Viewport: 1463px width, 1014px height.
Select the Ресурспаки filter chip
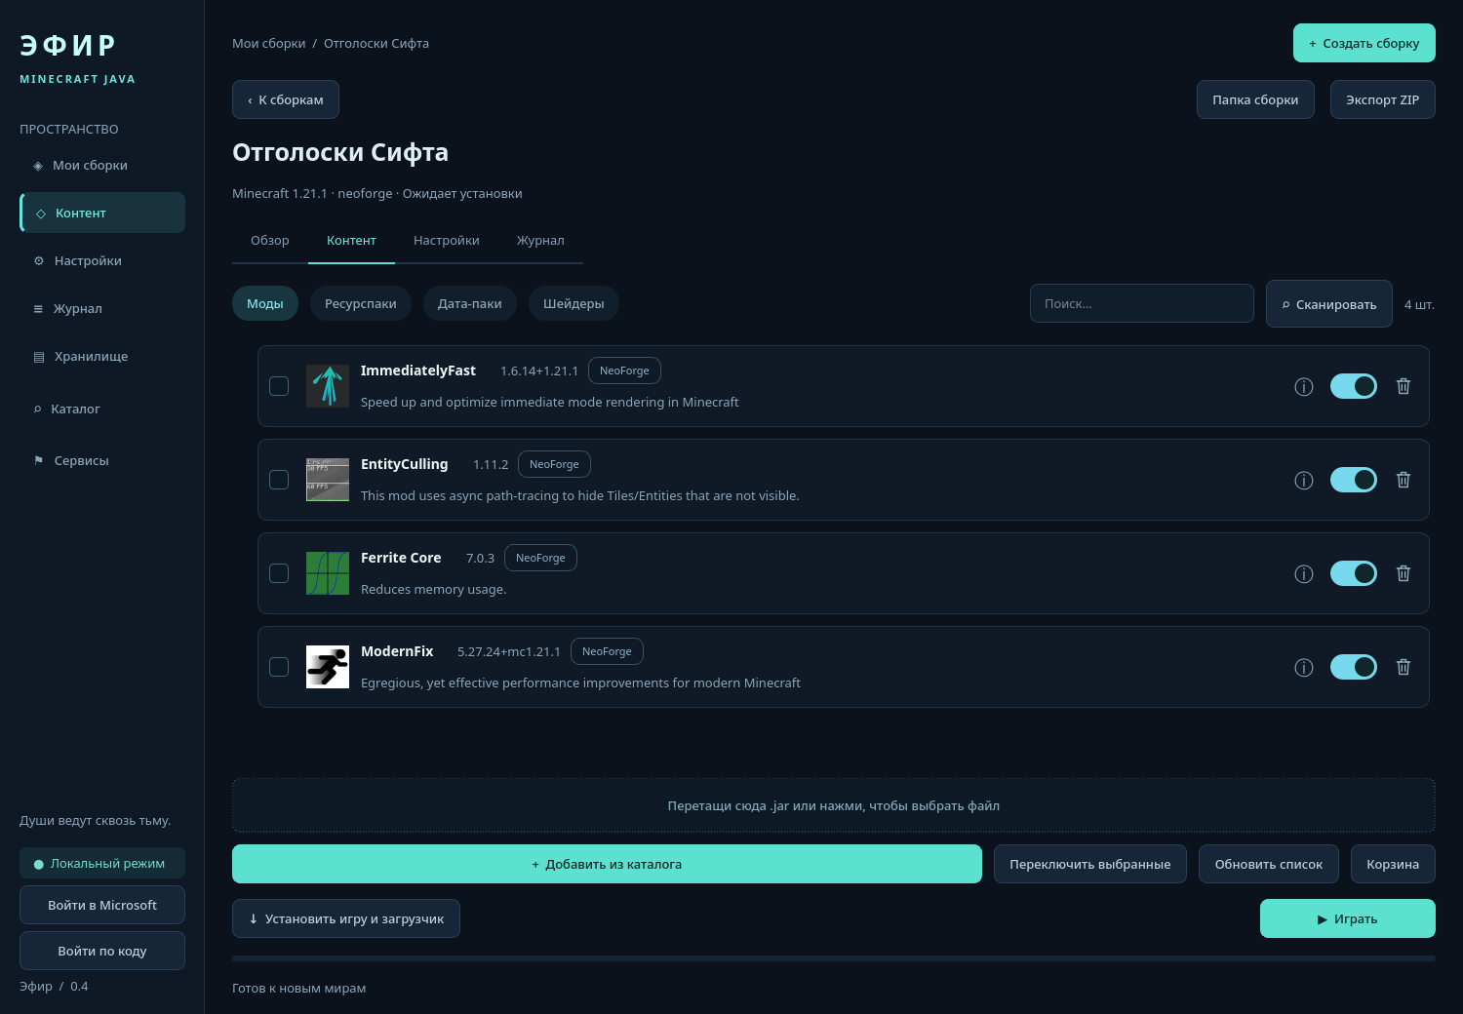click(361, 303)
